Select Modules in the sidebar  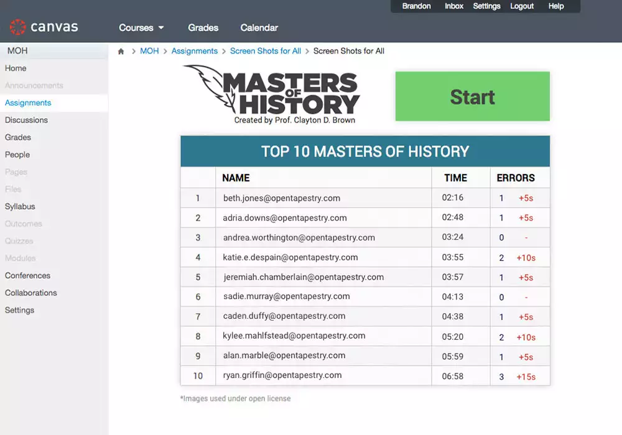point(21,259)
